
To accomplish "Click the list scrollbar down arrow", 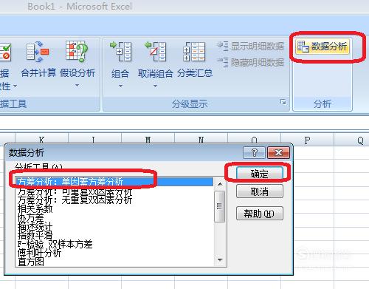I will (x=220, y=259).
